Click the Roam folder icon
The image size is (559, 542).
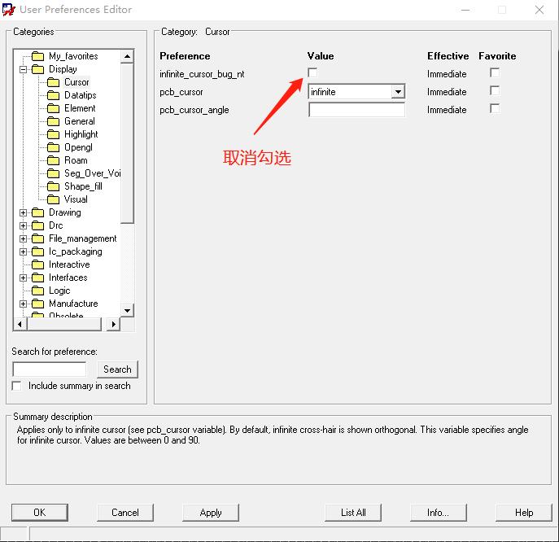click(54, 160)
